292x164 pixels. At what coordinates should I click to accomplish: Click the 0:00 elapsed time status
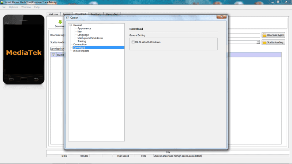(x=143, y=156)
